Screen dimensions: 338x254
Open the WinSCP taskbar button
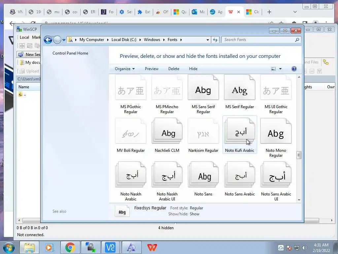pos(90,247)
